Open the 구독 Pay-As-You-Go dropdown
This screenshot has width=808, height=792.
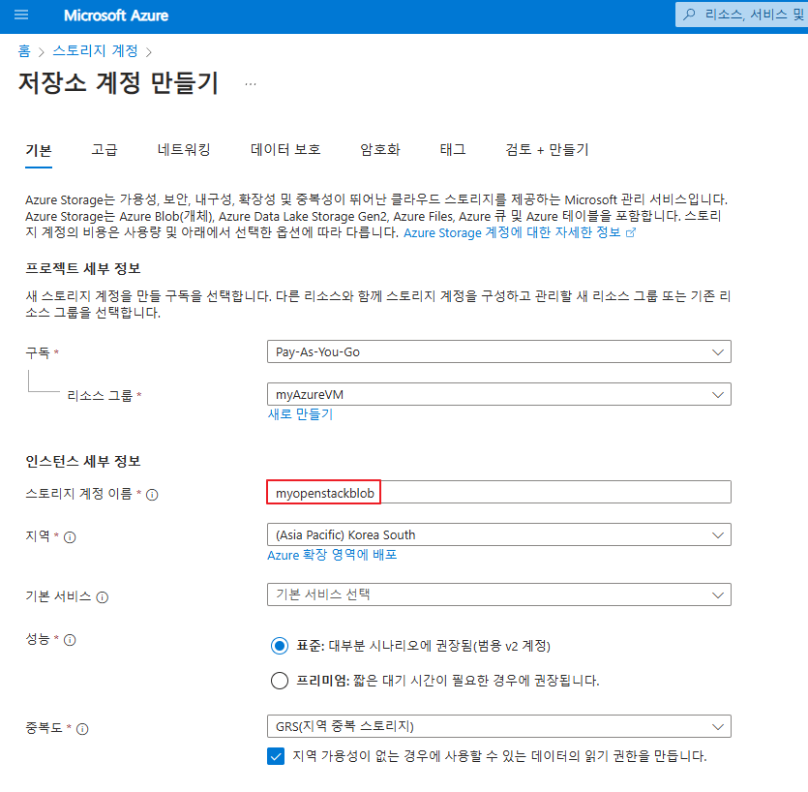498,351
